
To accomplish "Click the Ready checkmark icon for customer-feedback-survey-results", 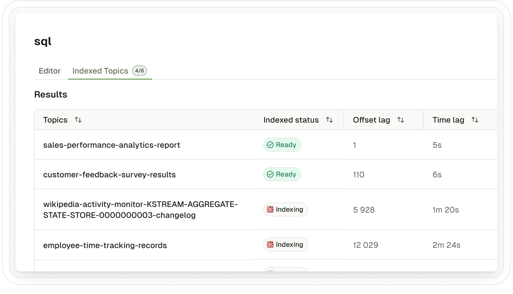I will point(270,174).
